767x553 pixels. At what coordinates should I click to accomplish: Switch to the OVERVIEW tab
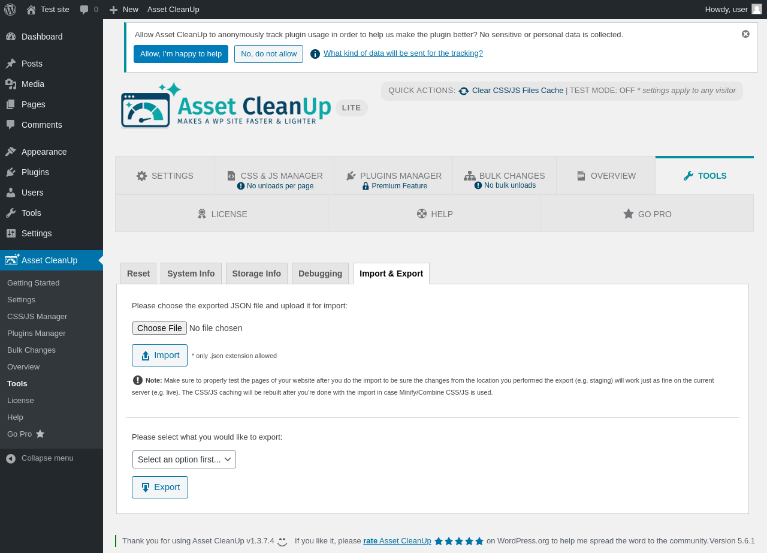tap(606, 176)
